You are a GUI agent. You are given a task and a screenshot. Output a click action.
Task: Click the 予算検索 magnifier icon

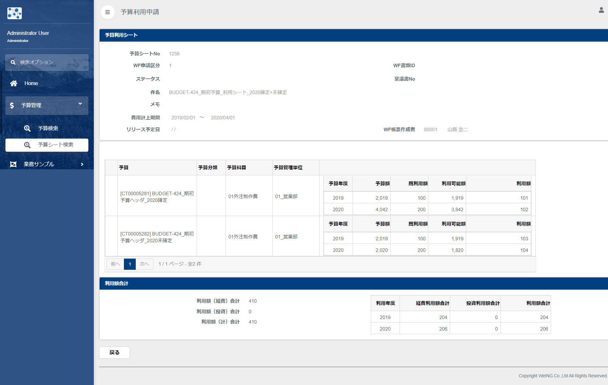pos(27,128)
